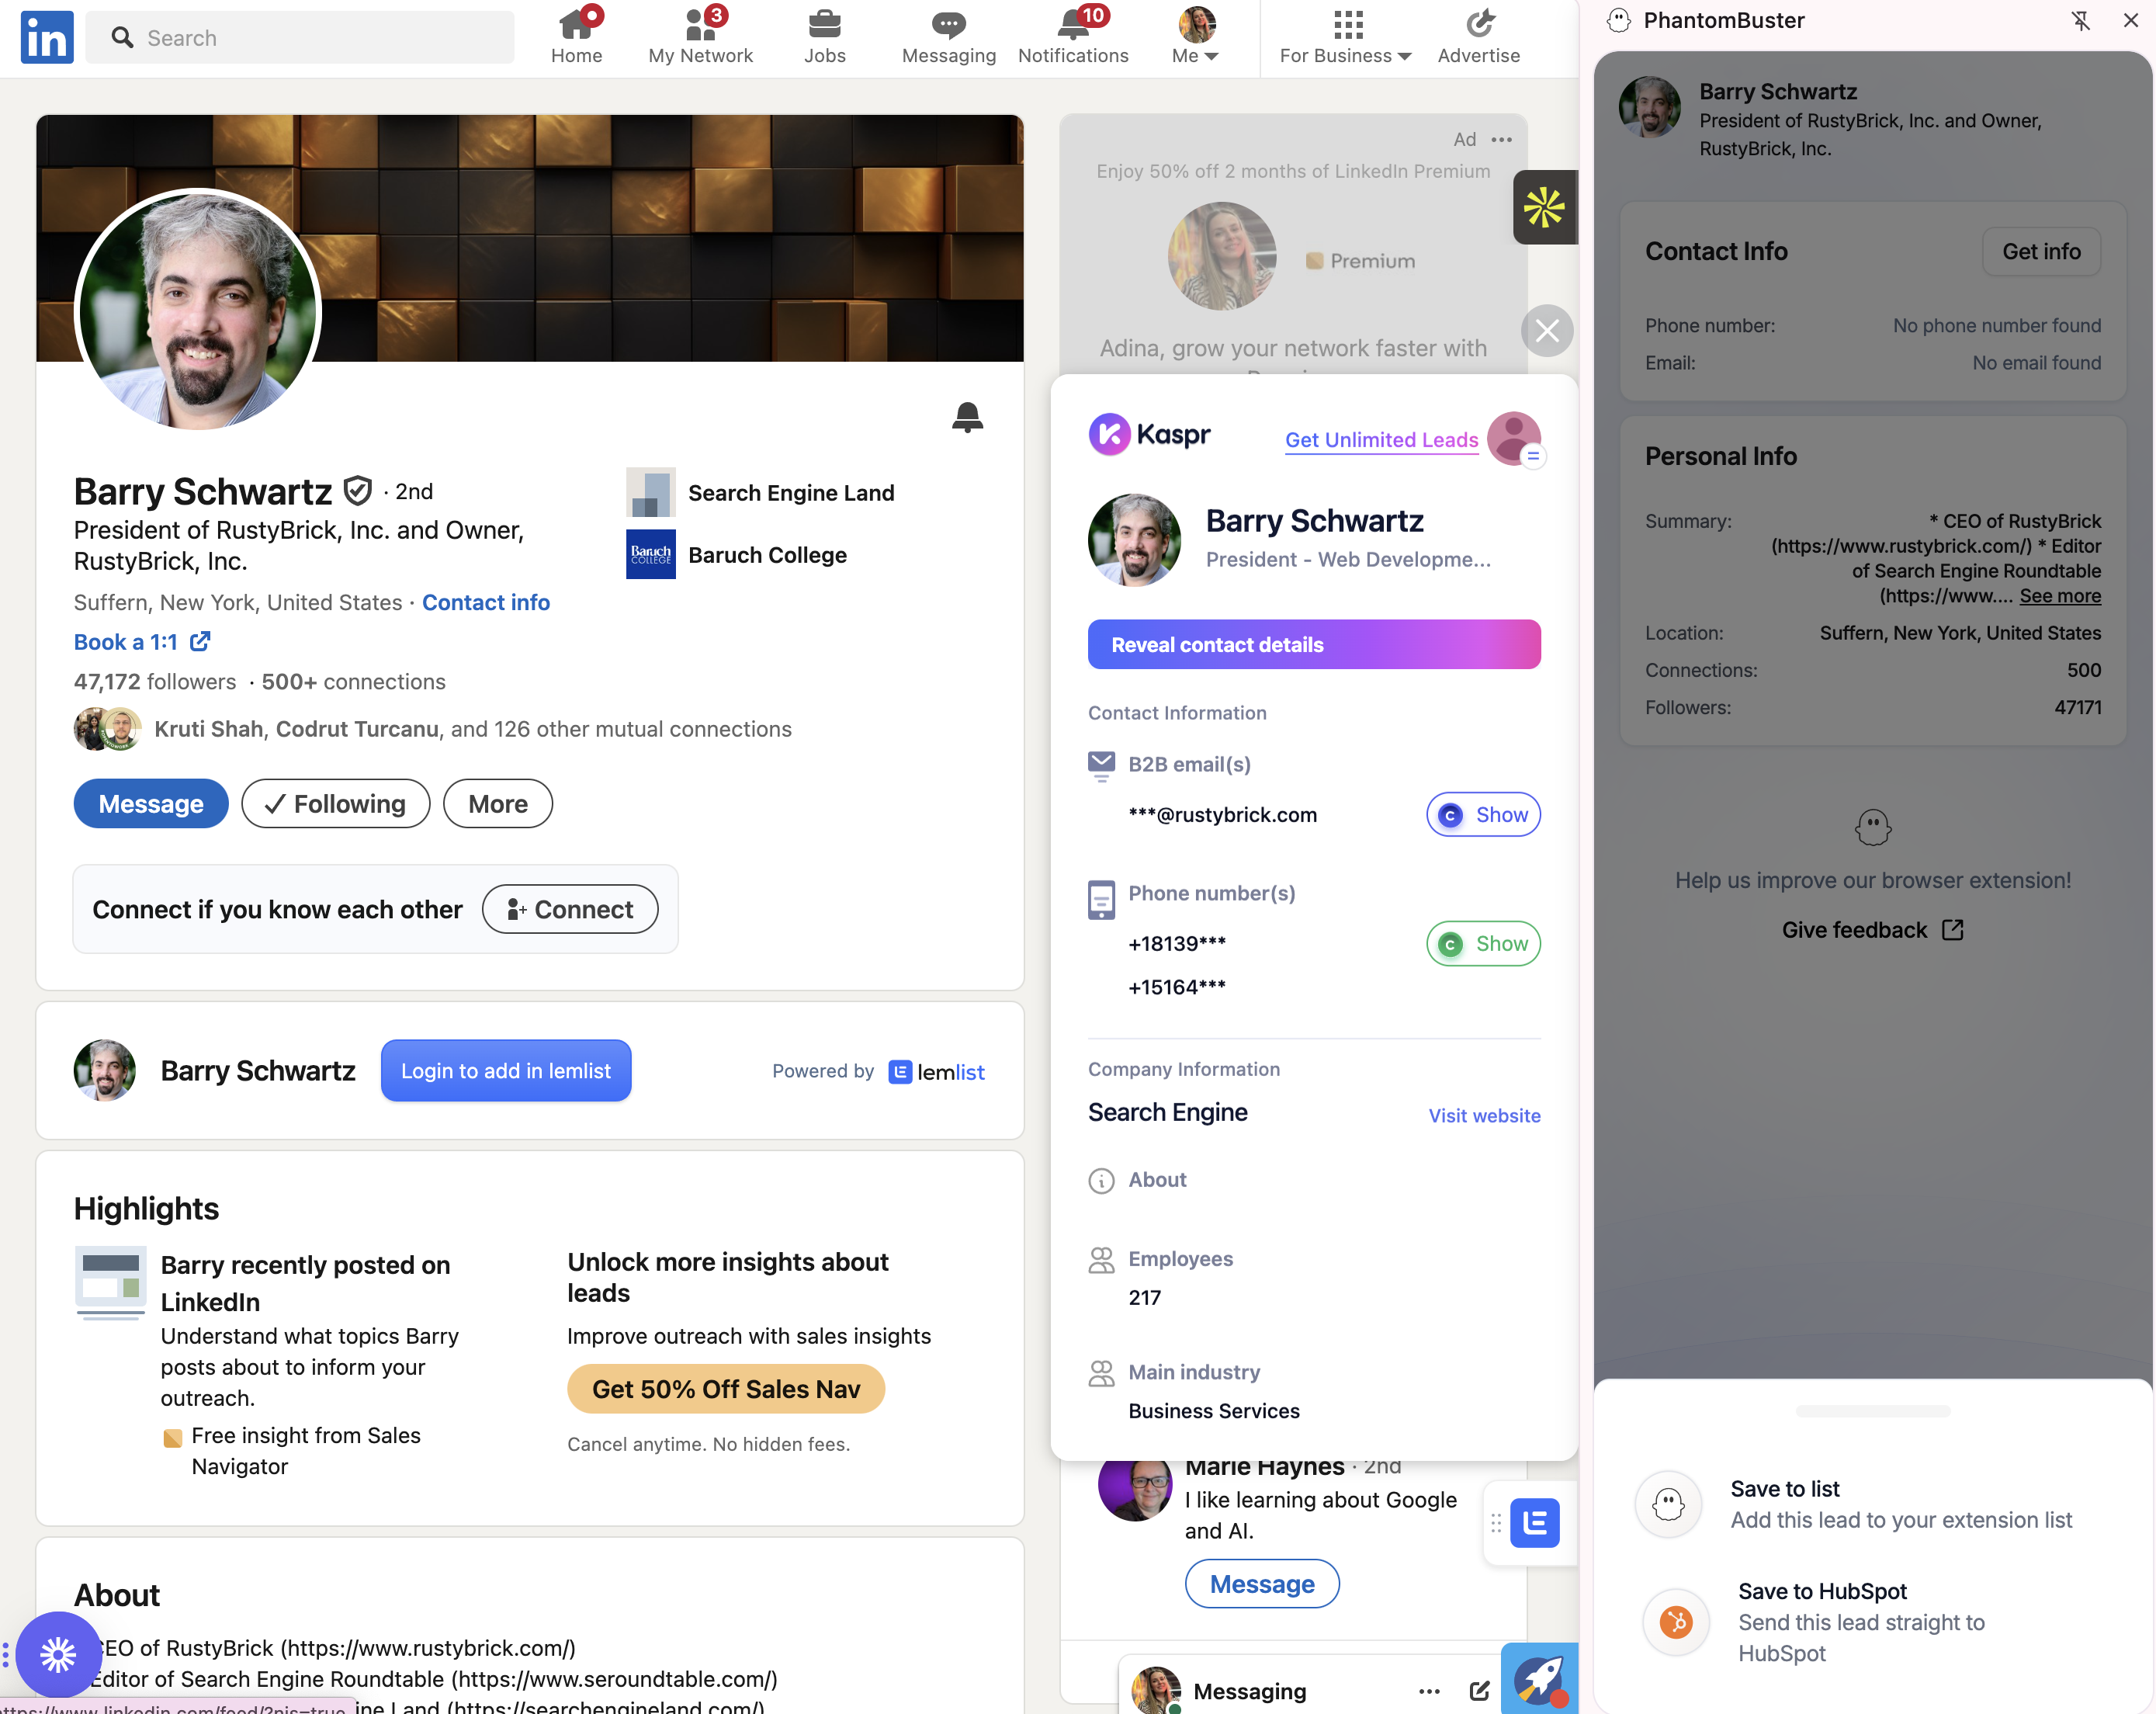Image resolution: width=2156 pixels, height=1714 pixels.
Task: Open Messaging bar three-dot options
Action: (1429, 1691)
